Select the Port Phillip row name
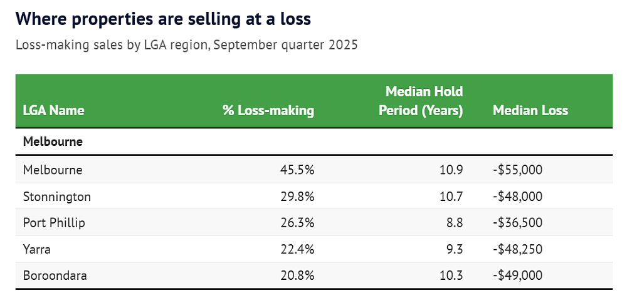Screen dimensions: 627x293 [54, 222]
